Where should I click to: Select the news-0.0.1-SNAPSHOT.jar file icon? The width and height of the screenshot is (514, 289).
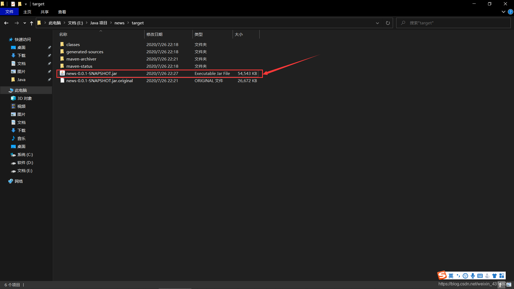[62, 73]
